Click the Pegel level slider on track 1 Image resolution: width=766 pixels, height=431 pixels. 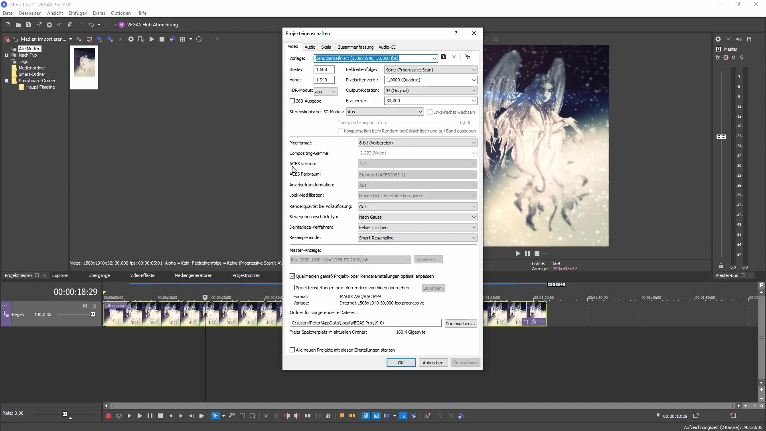coord(93,314)
